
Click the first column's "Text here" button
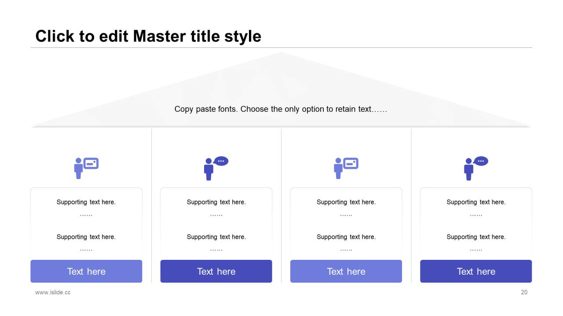86,271
